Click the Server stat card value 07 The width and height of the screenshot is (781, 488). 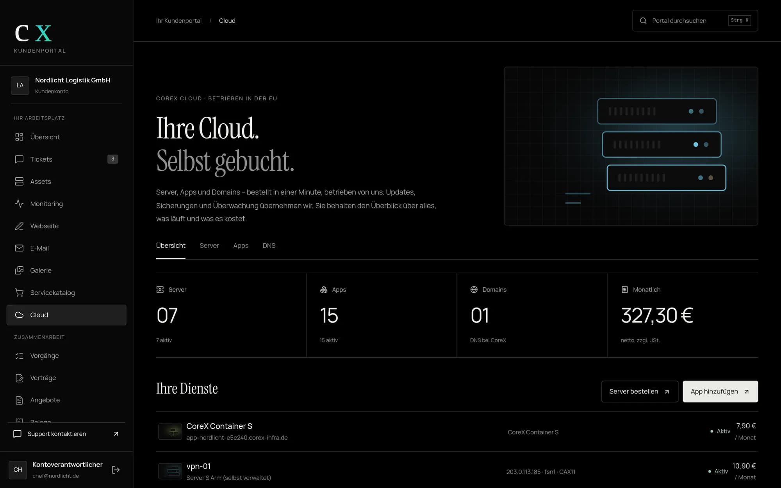pyautogui.click(x=167, y=315)
